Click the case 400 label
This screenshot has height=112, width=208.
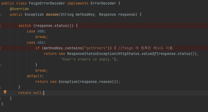[x=36, y=31]
